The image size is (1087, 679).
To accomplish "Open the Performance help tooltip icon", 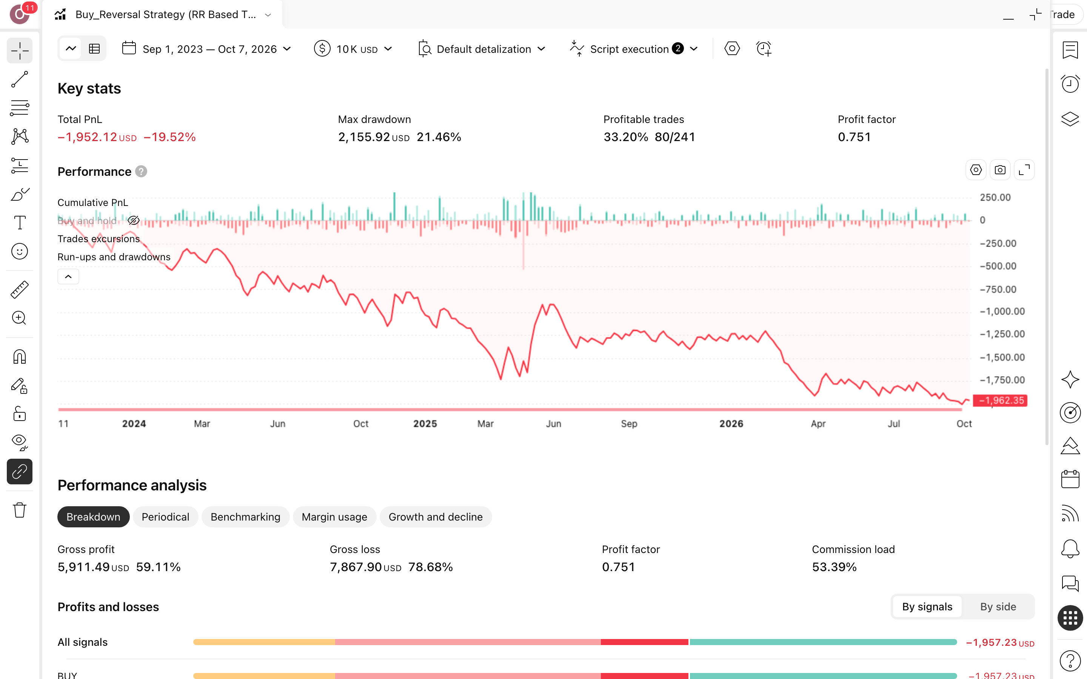I will (x=141, y=172).
